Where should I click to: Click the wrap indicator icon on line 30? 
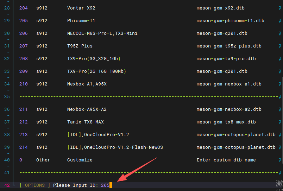pyautogui.click(x=279, y=33)
